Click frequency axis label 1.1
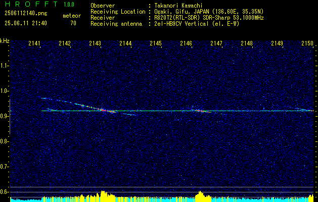This screenshot has width=318, height=202. point(4,66)
